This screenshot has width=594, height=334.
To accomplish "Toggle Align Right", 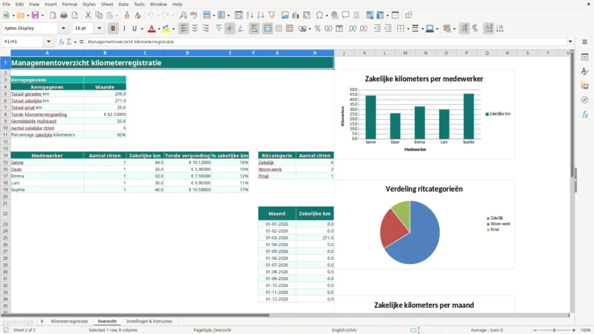I will pos(206,28).
